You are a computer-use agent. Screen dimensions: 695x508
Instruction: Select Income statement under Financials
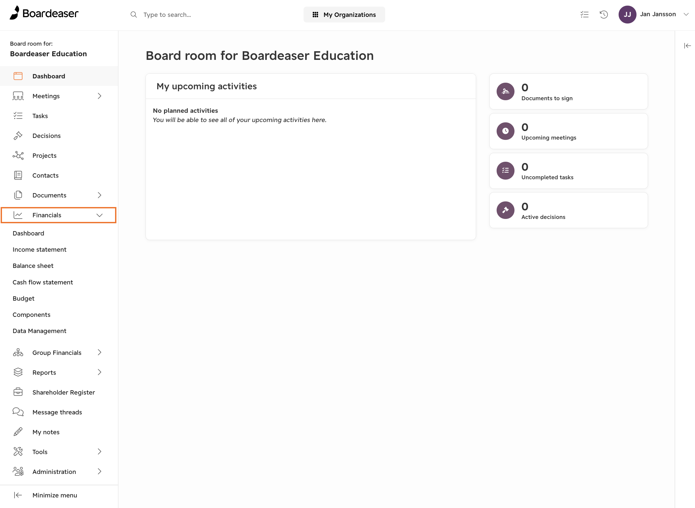(40, 250)
